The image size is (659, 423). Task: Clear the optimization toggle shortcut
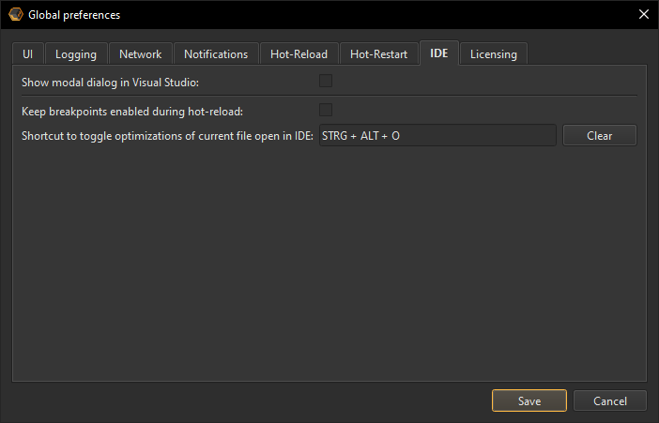(x=599, y=135)
